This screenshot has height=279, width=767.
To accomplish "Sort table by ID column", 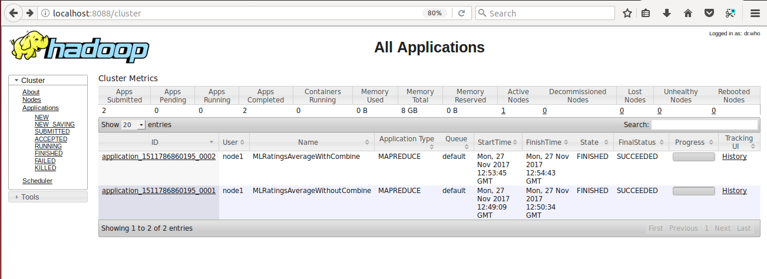I will click(x=158, y=142).
